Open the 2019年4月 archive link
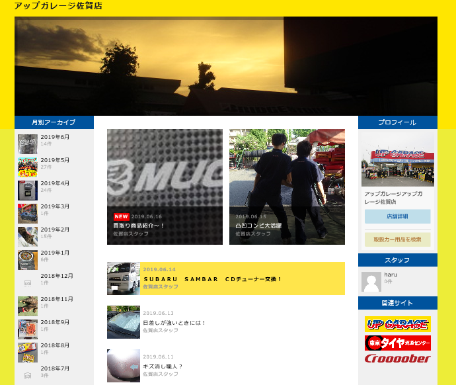Image resolution: width=456 pixels, height=385 pixels. click(x=55, y=183)
